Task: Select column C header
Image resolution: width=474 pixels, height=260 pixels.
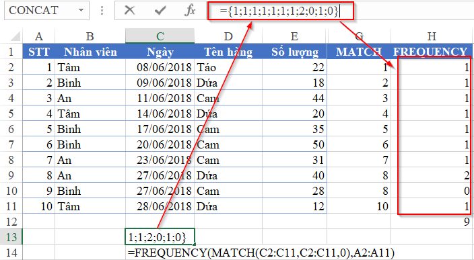Action: coord(160,36)
